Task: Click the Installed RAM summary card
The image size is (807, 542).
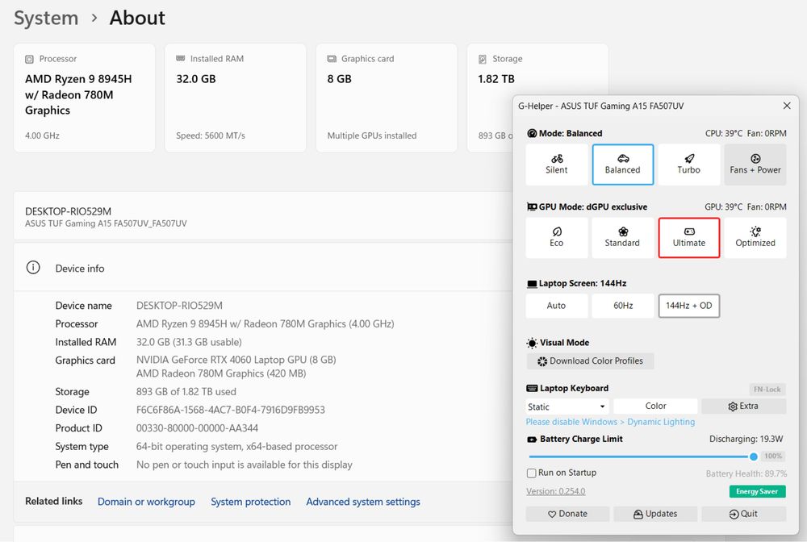Action: [235, 98]
